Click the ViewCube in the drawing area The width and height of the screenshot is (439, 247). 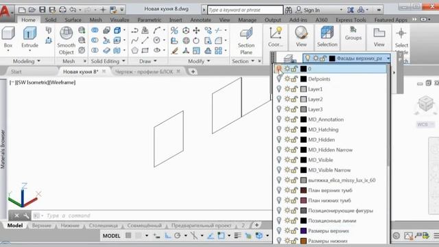(425, 104)
